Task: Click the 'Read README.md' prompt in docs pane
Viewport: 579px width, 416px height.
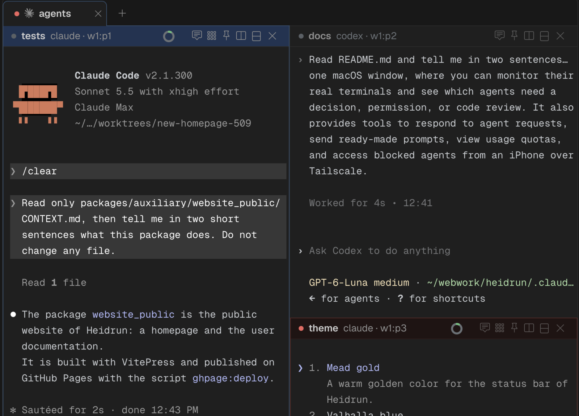Action: 438,60
